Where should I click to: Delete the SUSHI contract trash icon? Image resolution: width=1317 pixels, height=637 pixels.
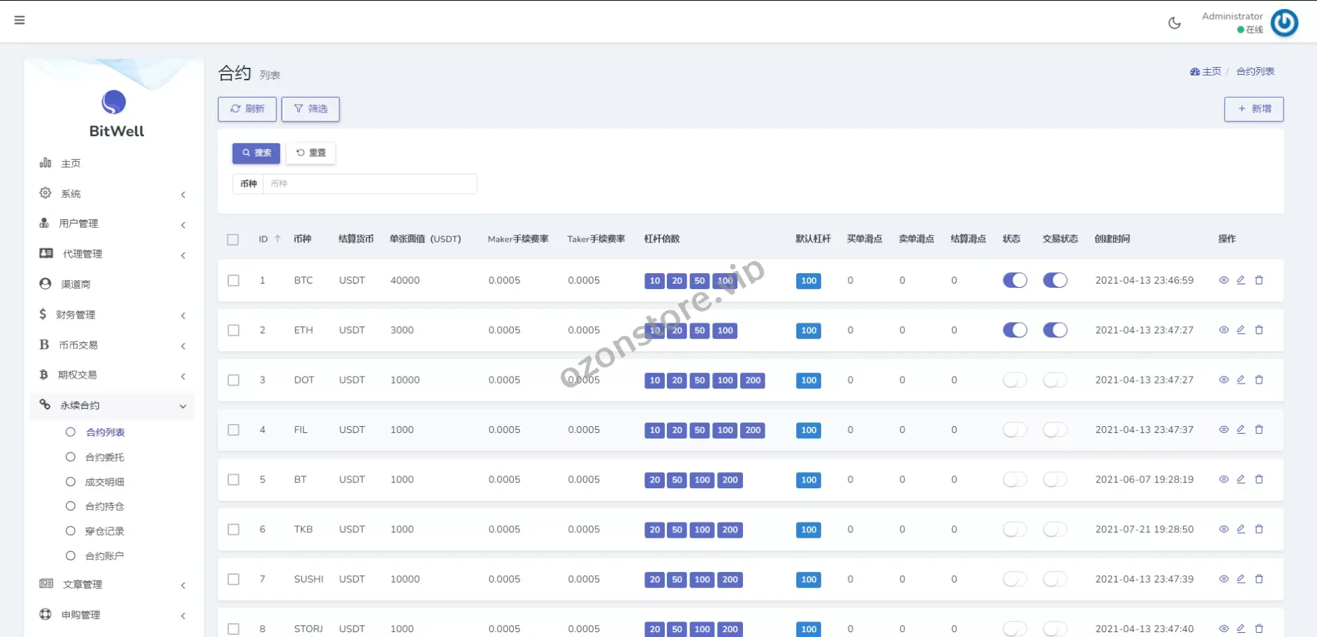tap(1259, 579)
